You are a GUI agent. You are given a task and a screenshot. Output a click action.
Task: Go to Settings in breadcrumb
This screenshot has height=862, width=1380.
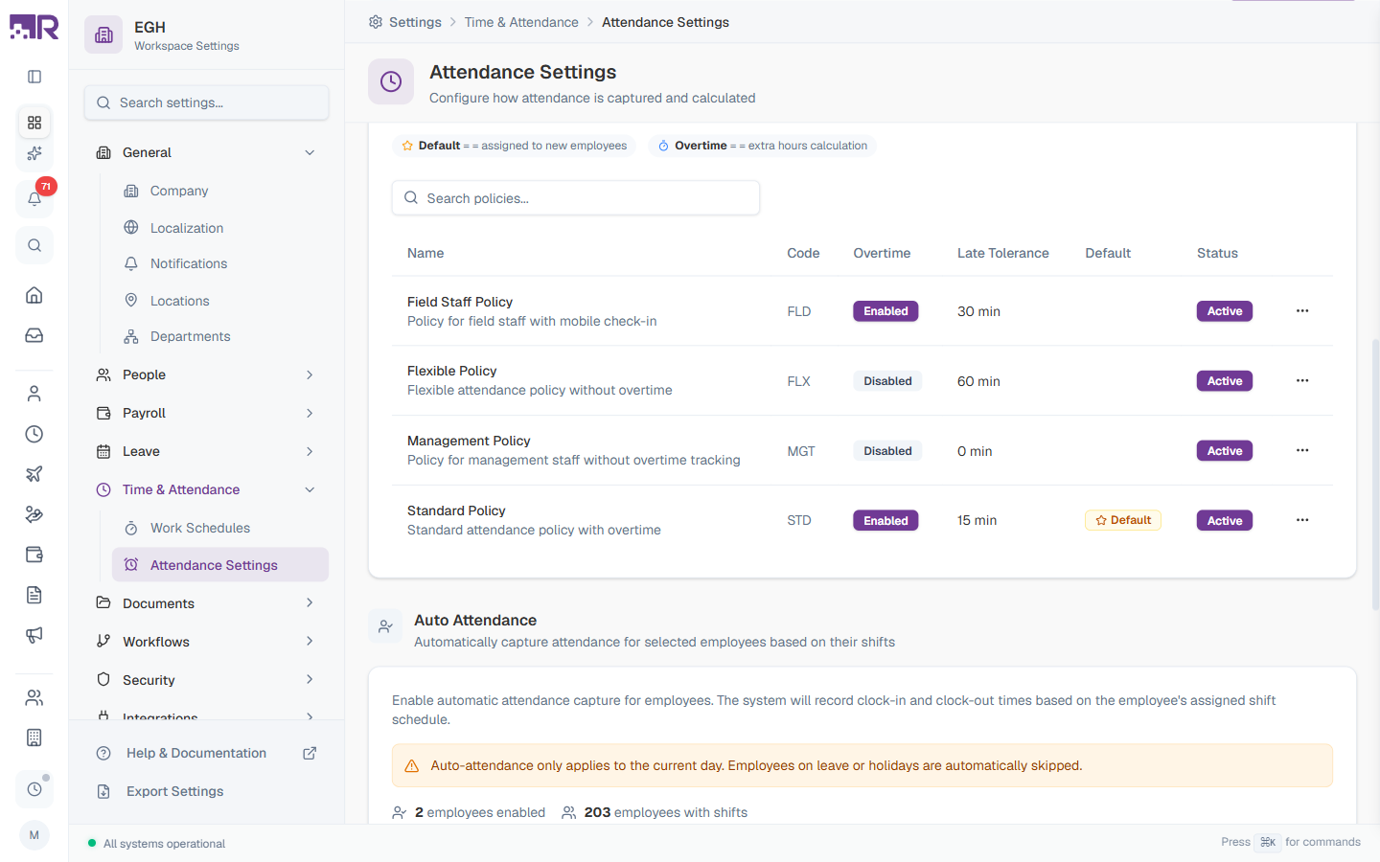[415, 22]
